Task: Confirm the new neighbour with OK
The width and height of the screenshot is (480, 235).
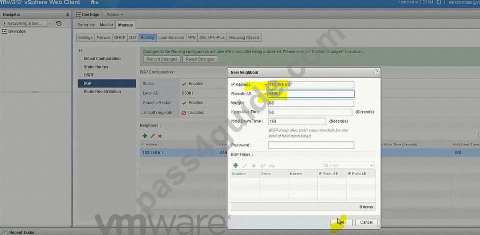Action: tap(341, 222)
